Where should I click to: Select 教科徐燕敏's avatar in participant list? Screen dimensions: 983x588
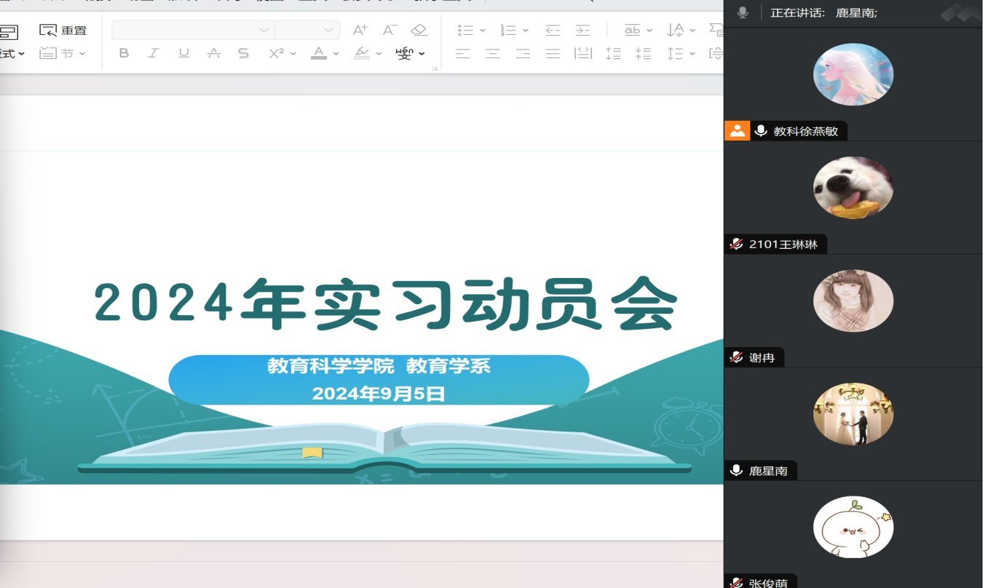[853, 74]
